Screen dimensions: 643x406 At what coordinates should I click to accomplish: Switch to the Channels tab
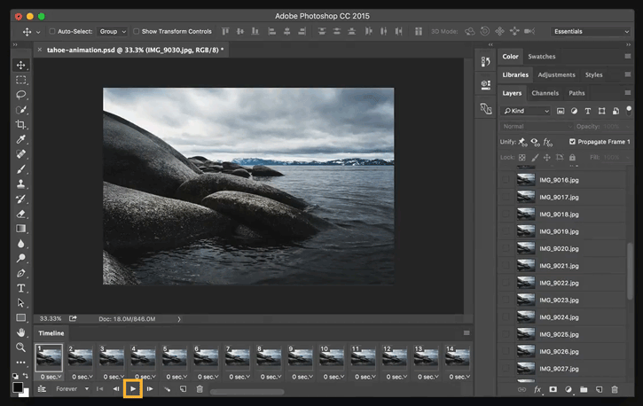click(545, 93)
